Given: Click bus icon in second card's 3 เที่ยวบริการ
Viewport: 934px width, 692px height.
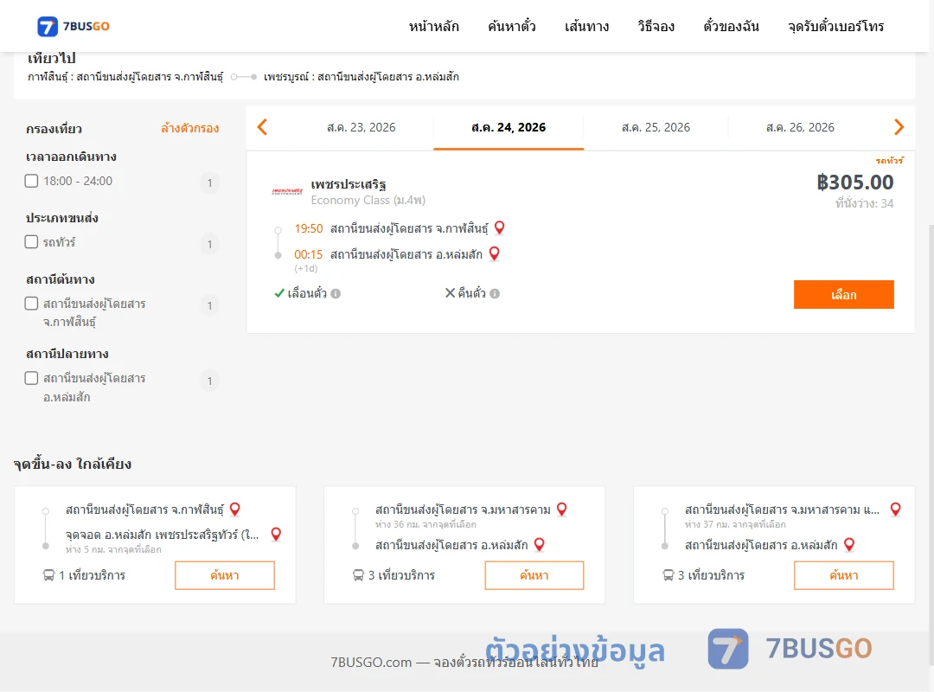Looking at the screenshot, I should coord(358,575).
